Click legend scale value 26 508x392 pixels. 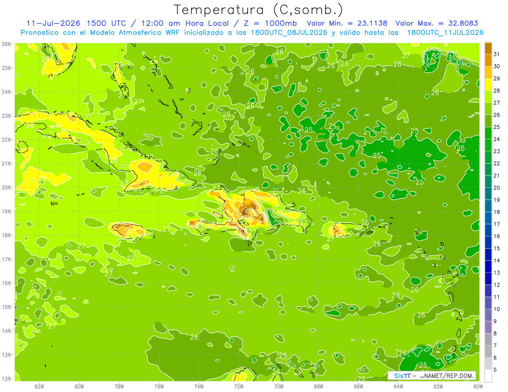(x=497, y=115)
